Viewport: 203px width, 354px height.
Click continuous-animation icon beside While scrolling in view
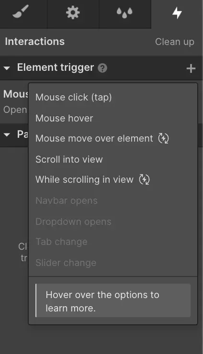click(144, 180)
